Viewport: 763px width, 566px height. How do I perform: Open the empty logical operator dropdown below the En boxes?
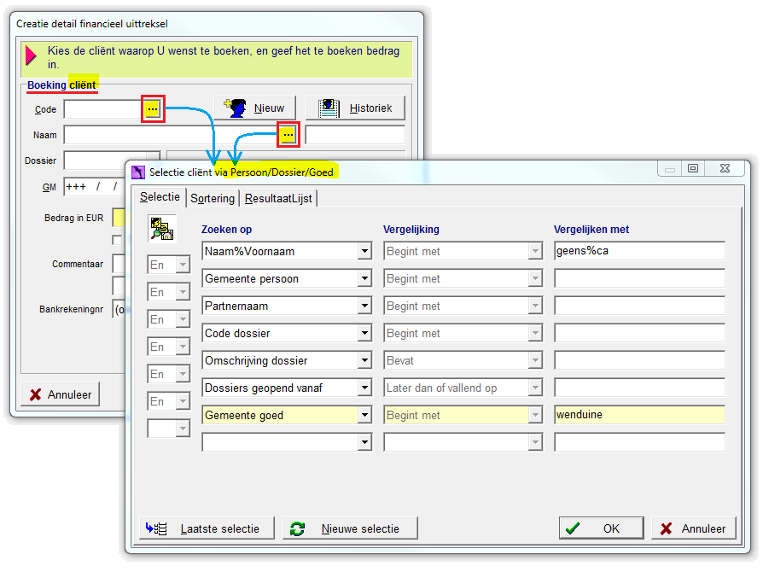pyautogui.click(x=183, y=429)
